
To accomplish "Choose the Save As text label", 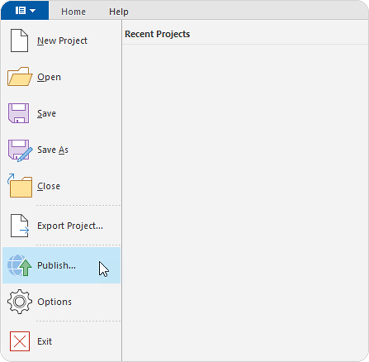I will click(x=53, y=150).
